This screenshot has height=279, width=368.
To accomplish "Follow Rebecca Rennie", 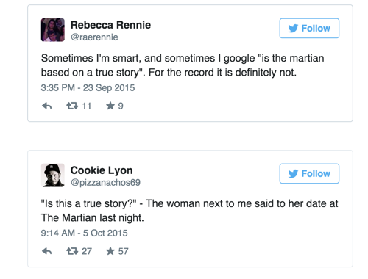I will point(309,28).
